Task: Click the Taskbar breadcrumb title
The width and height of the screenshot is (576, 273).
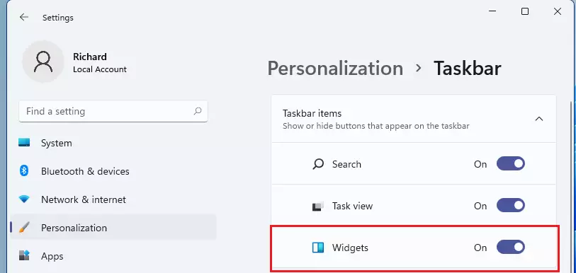Action: point(468,69)
